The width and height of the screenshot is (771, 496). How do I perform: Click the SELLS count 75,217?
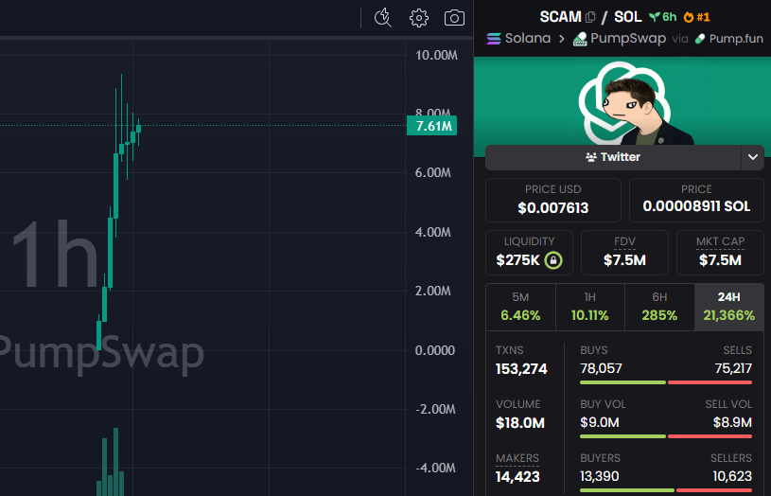733,368
